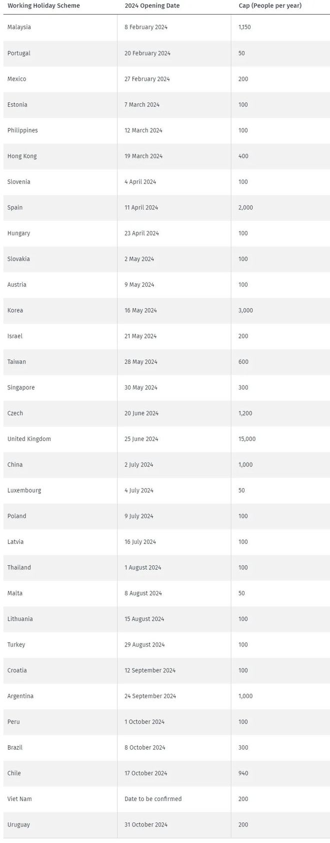The height and width of the screenshot is (843, 330).
Task: Click Viet Nam's Date to be confirmed
Action: [153, 799]
